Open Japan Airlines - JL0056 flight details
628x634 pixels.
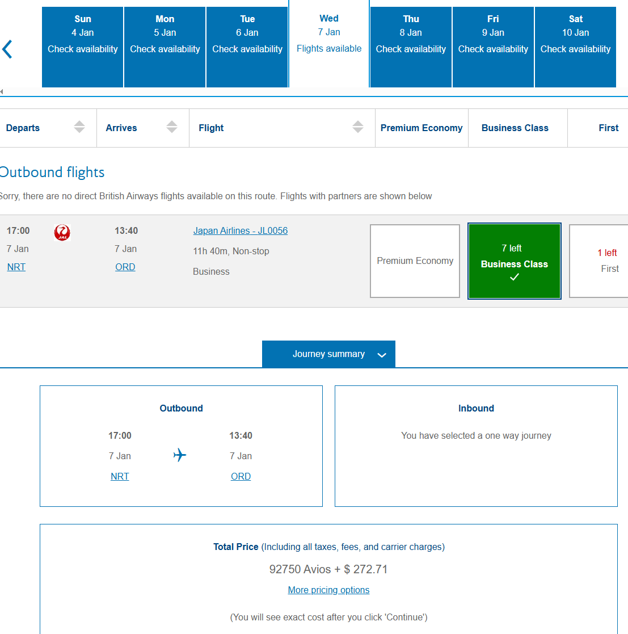[241, 231]
